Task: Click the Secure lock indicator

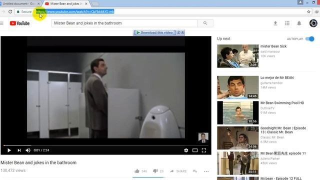Action: (x=24, y=11)
